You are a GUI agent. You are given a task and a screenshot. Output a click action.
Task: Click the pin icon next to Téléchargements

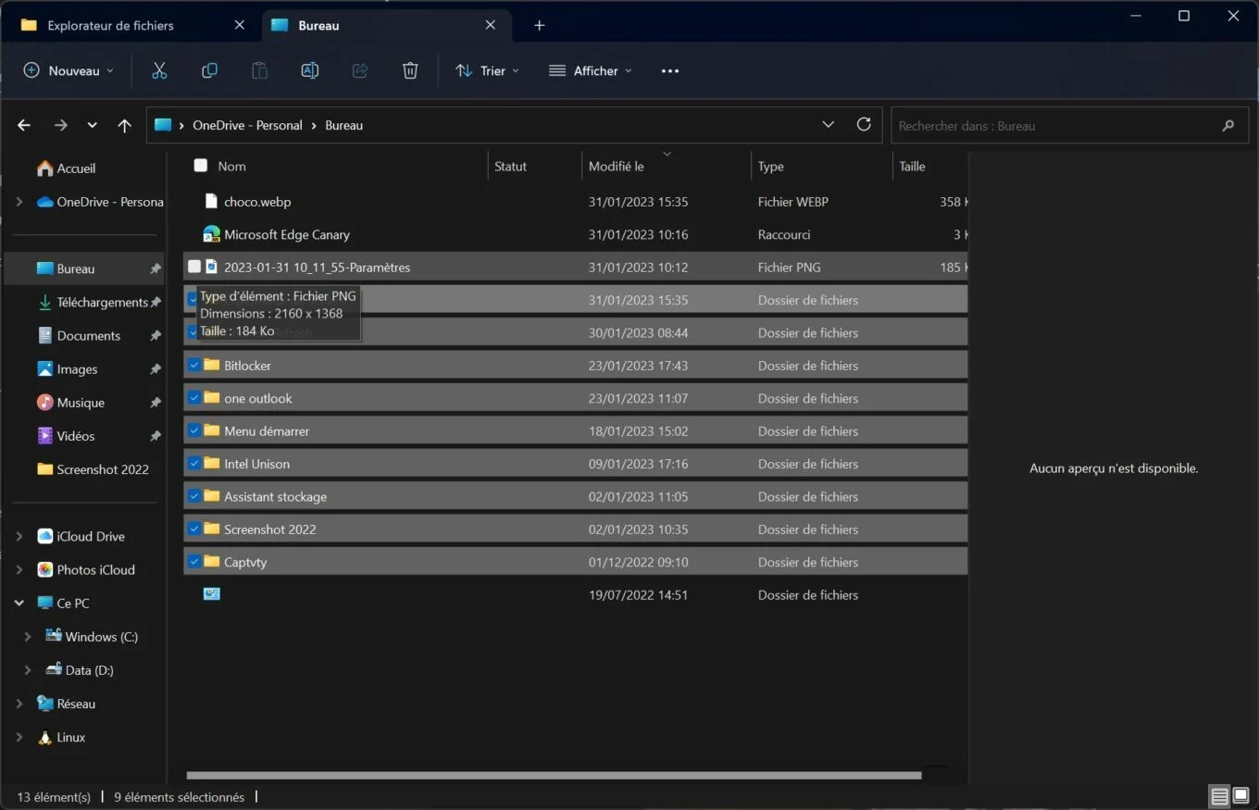156,303
